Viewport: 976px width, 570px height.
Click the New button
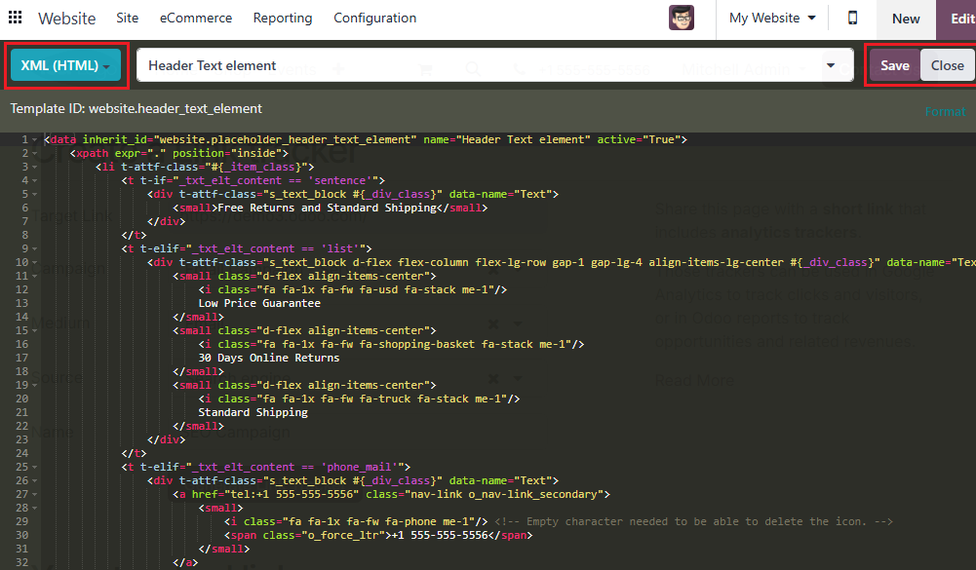tap(905, 18)
